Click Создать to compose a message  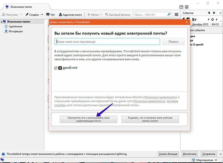(x=32, y=15)
